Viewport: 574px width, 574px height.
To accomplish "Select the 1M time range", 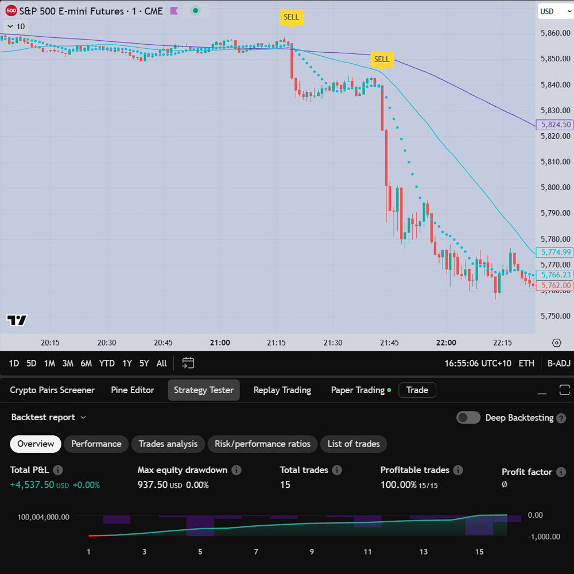I will [x=49, y=363].
